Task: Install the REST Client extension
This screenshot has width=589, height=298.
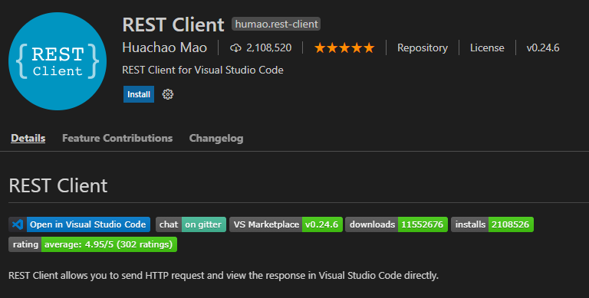Action: (139, 94)
